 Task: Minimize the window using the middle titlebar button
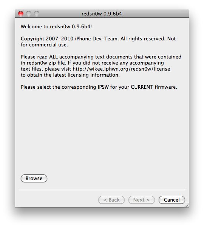pyautogui.click(x=29, y=14)
